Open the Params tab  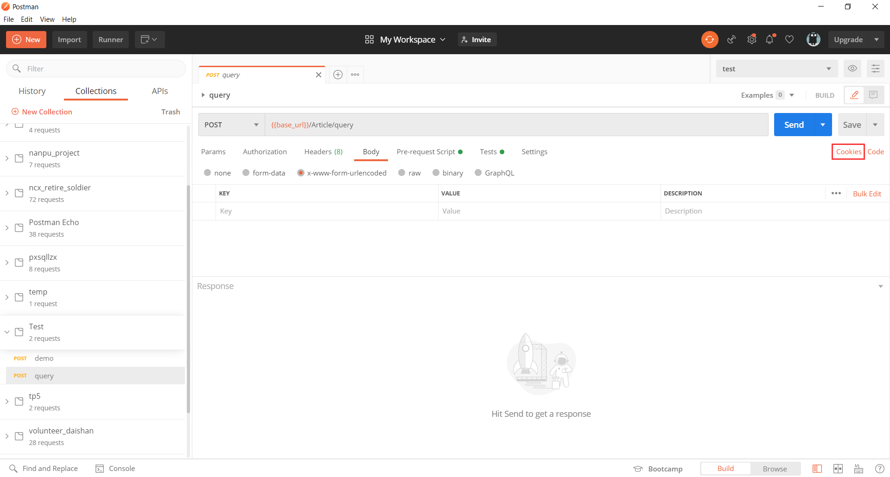(x=213, y=151)
